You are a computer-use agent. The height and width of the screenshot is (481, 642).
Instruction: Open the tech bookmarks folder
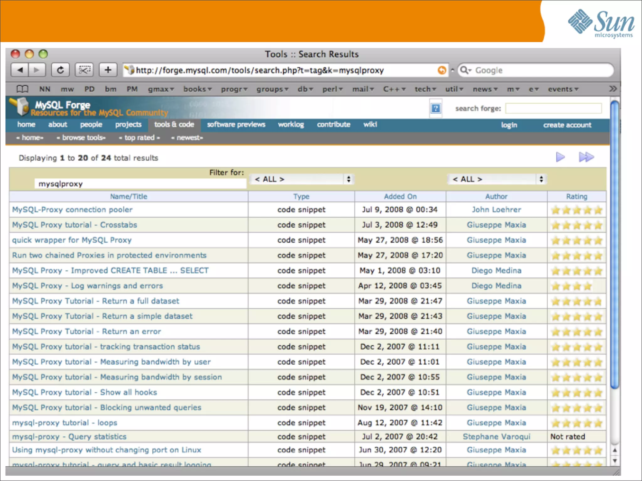click(425, 89)
